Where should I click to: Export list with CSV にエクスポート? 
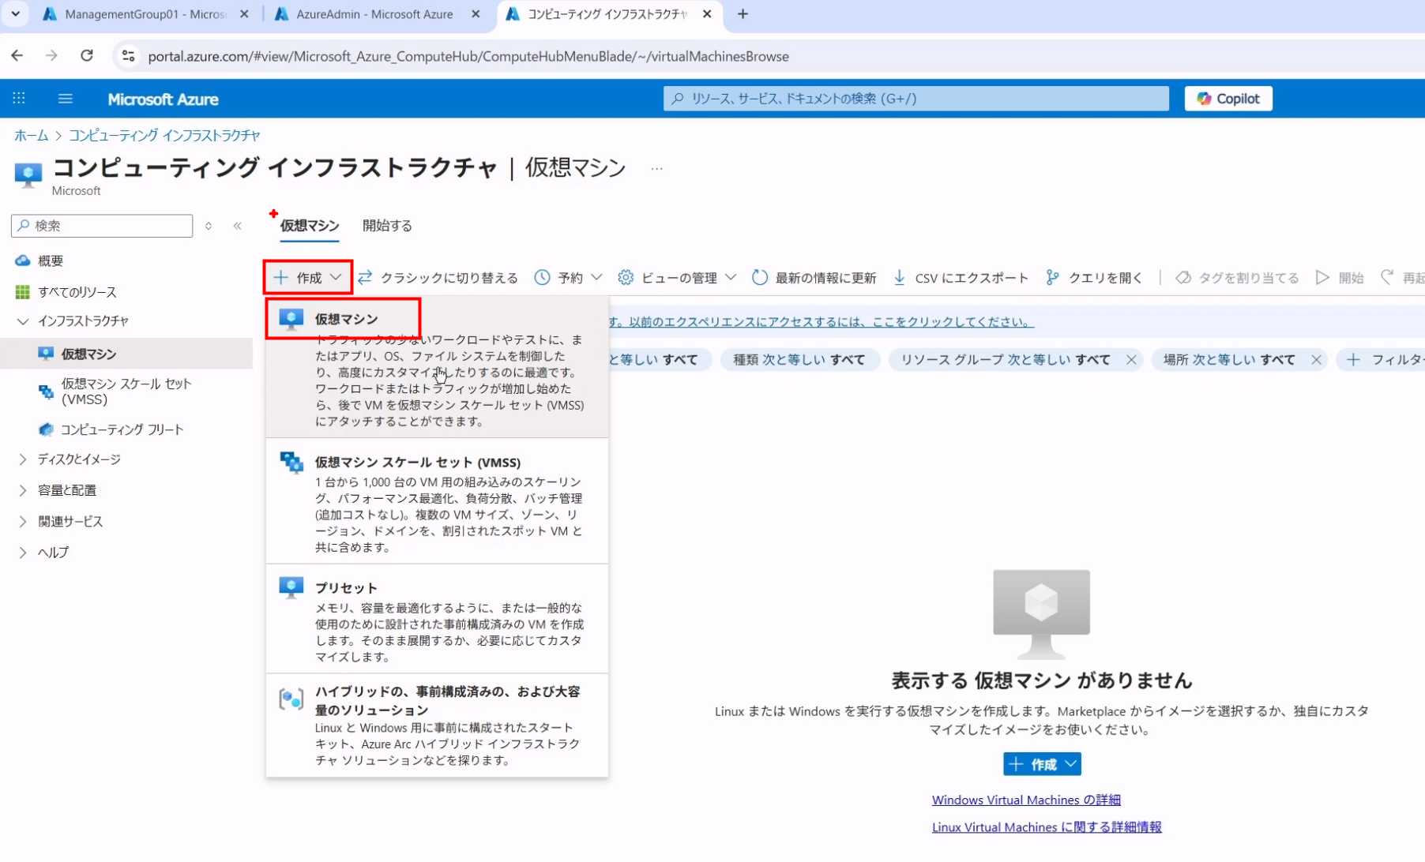[x=961, y=278]
